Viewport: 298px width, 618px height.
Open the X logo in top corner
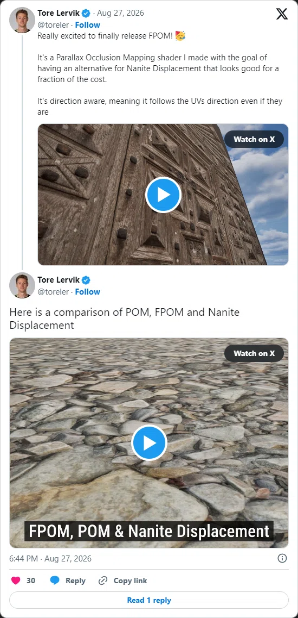click(x=282, y=14)
